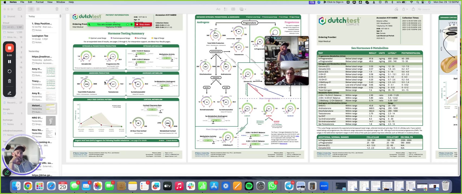Switch notes to gallery view
This screenshot has height=194, width=462.
coord(38,9)
